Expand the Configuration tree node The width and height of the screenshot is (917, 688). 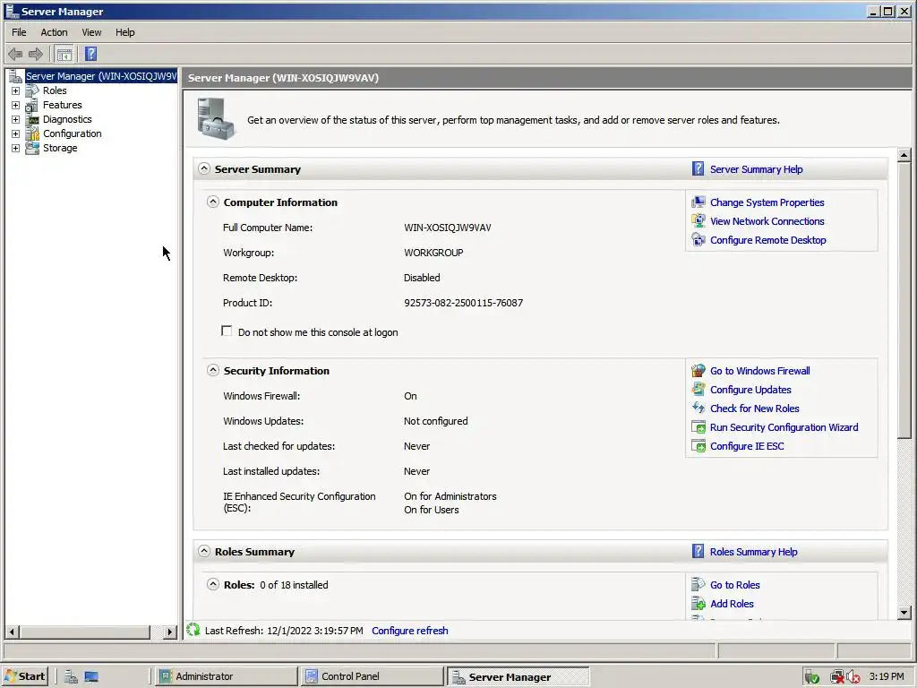point(16,134)
